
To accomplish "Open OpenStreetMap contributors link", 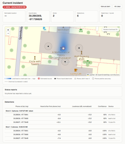I will (108, 75).
